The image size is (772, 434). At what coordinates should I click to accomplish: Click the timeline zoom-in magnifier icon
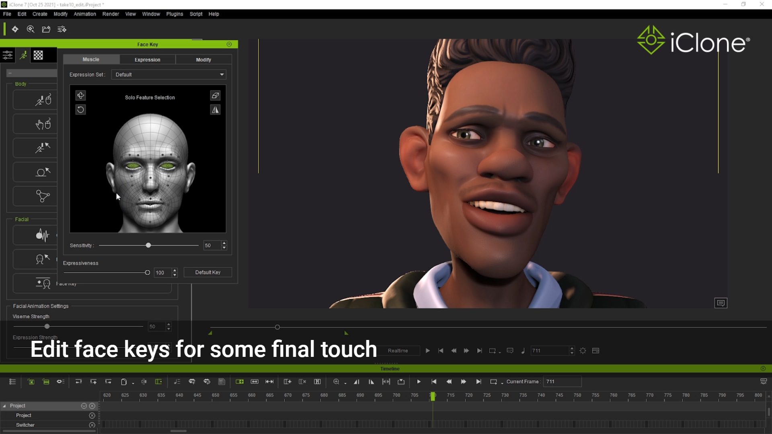tap(336, 382)
